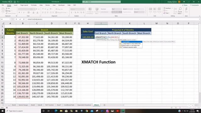This screenshot has height=113, width=201.
Task: Toggle the AutoSave switch
Action: tap(10, 2)
